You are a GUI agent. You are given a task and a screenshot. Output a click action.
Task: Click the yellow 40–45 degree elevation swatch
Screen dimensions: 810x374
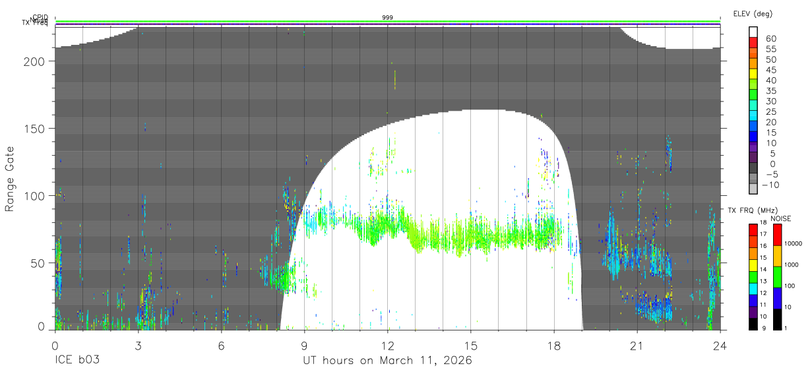[x=753, y=75]
